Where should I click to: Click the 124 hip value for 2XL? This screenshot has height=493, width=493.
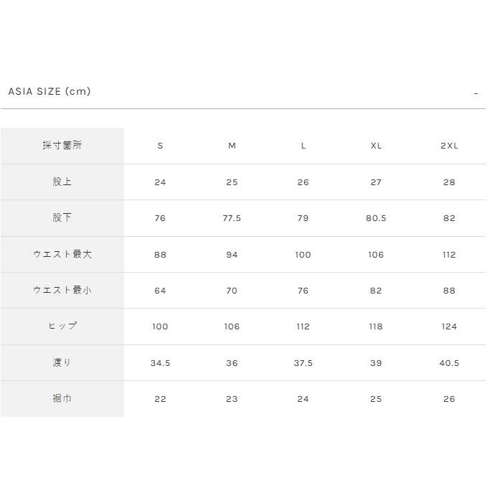449,327
